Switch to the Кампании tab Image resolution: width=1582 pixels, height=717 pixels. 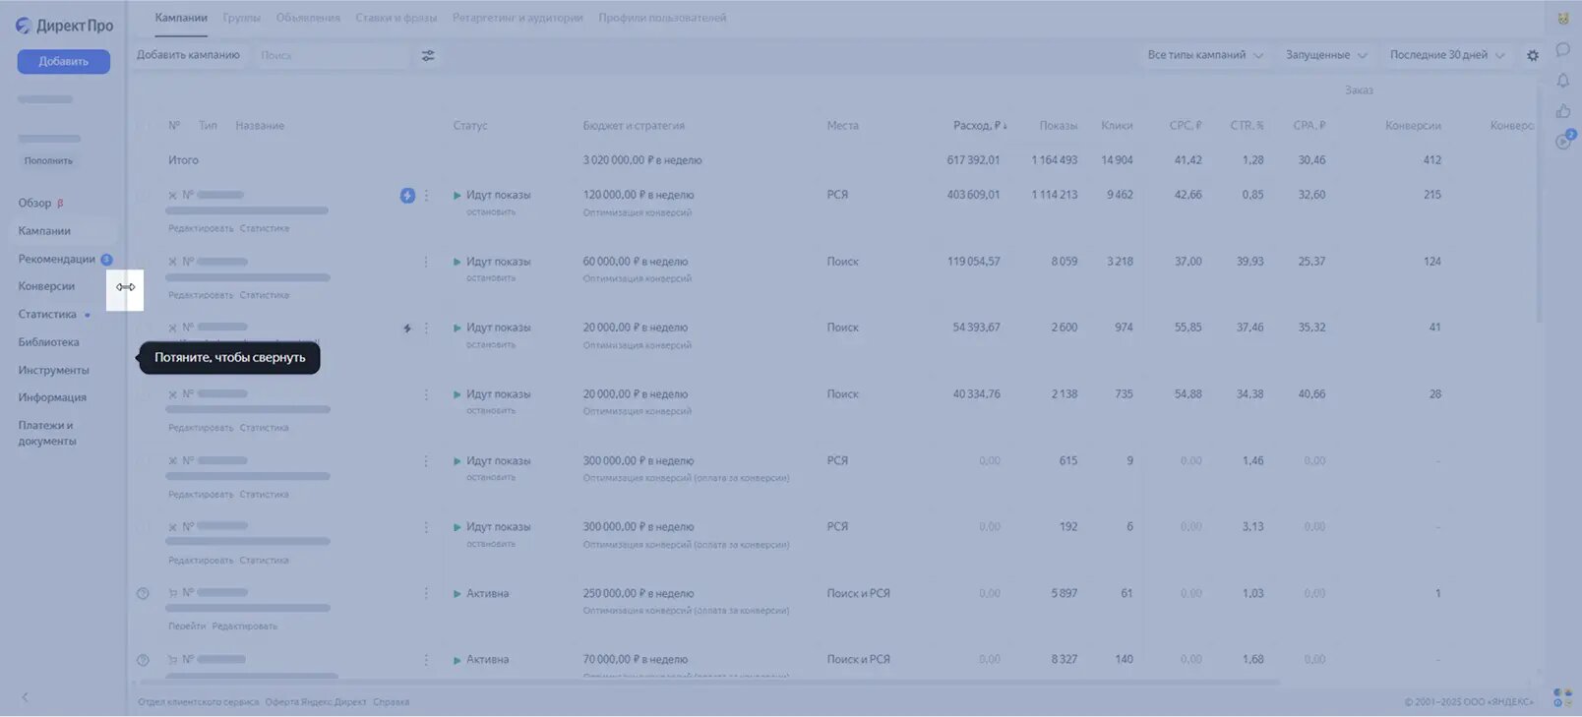click(x=181, y=18)
